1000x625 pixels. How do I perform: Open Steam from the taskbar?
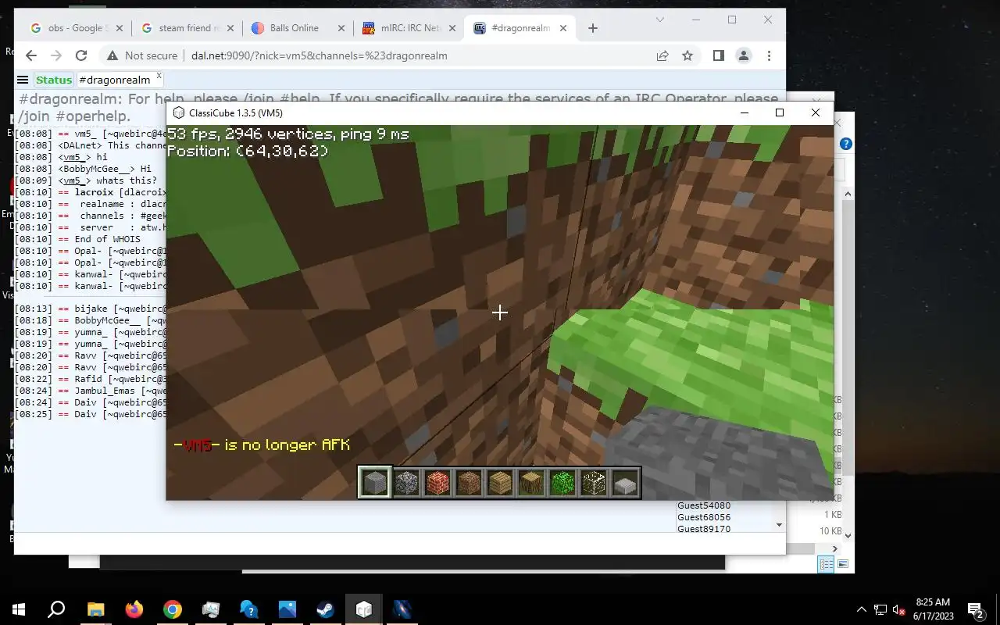pyautogui.click(x=325, y=609)
